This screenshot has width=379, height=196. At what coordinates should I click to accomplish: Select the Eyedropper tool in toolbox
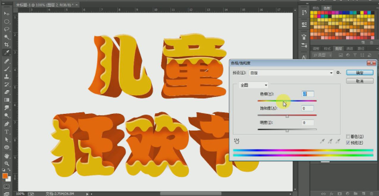pyautogui.click(x=7, y=53)
